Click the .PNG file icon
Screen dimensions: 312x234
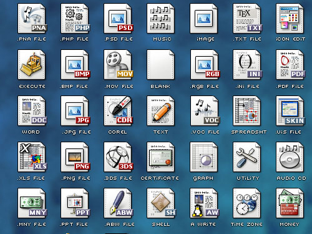(76, 157)
